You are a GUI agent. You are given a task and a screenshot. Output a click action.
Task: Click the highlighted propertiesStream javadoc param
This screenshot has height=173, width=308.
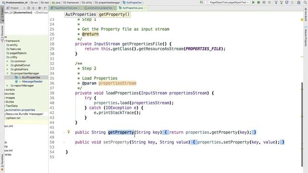(x=117, y=83)
